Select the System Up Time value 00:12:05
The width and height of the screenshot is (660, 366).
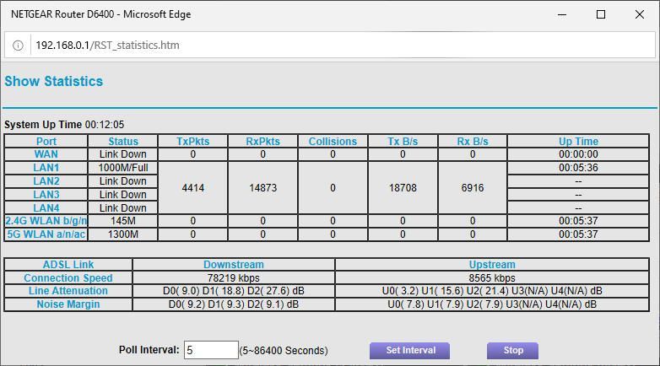click(x=105, y=125)
